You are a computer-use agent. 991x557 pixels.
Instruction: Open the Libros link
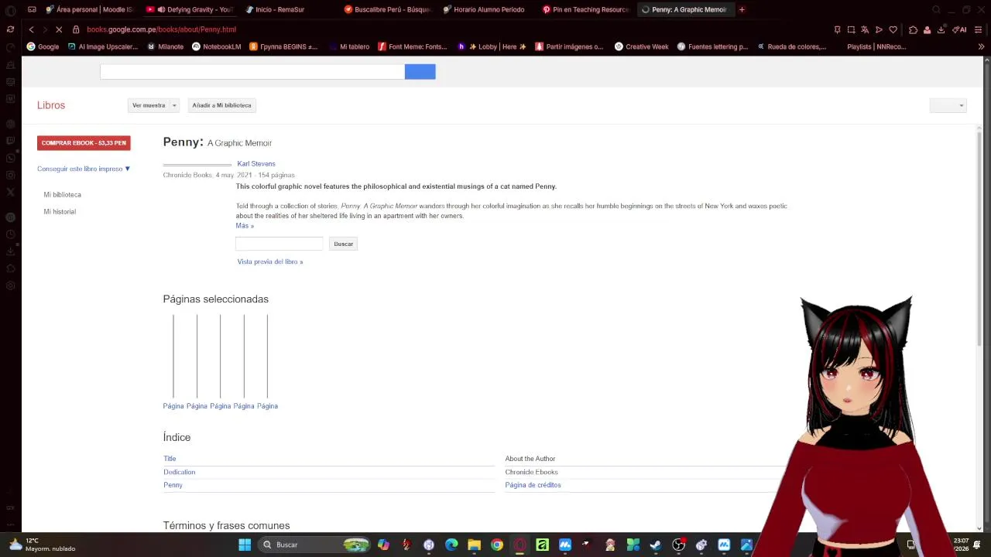pyautogui.click(x=51, y=105)
